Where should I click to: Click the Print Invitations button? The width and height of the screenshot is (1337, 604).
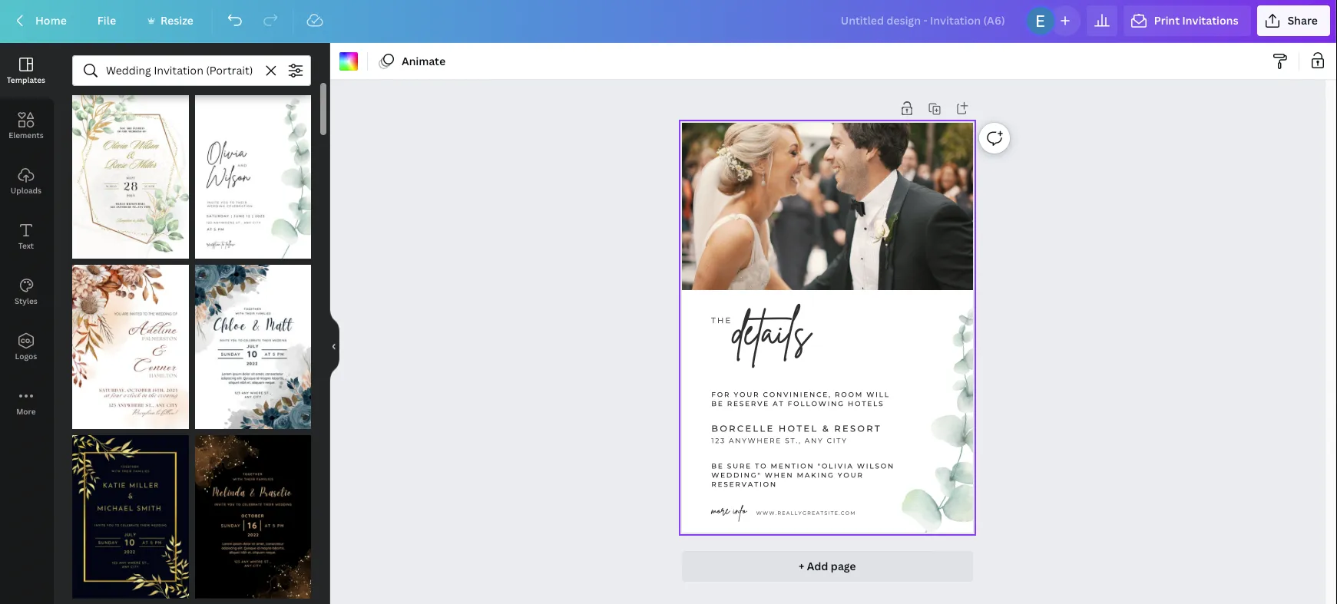(1186, 21)
